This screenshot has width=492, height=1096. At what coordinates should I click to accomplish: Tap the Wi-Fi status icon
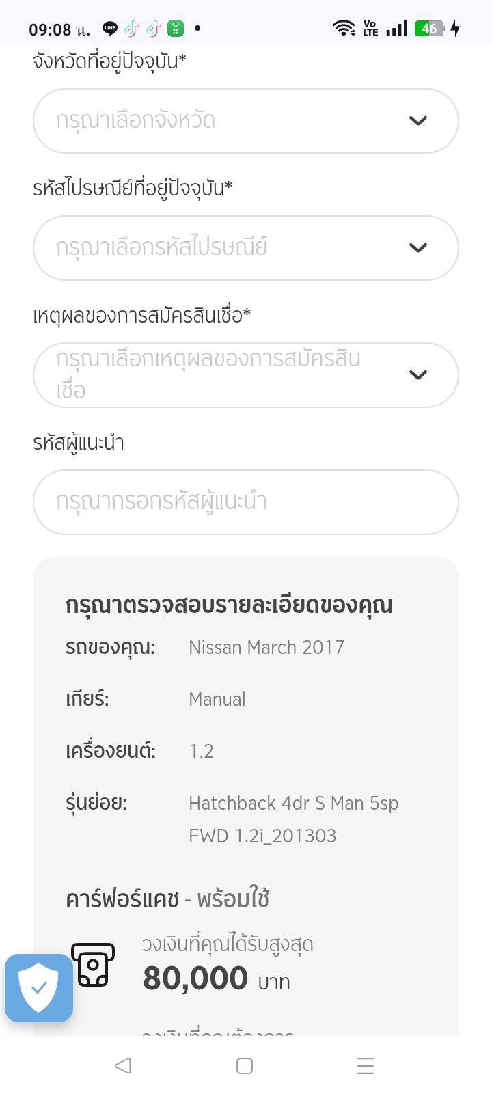(x=343, y=29)
